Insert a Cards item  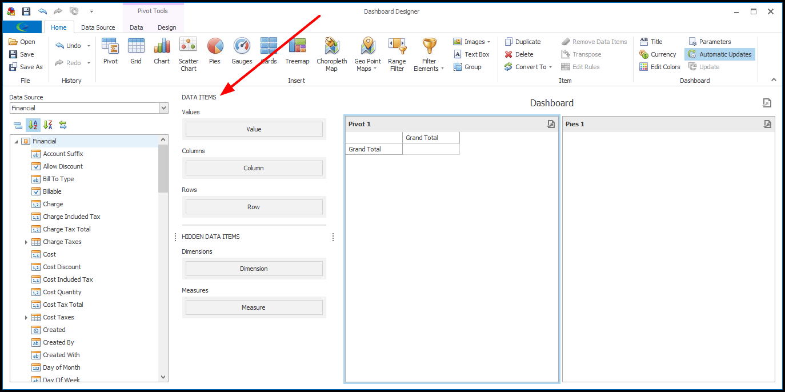click(x=269, y=51)
